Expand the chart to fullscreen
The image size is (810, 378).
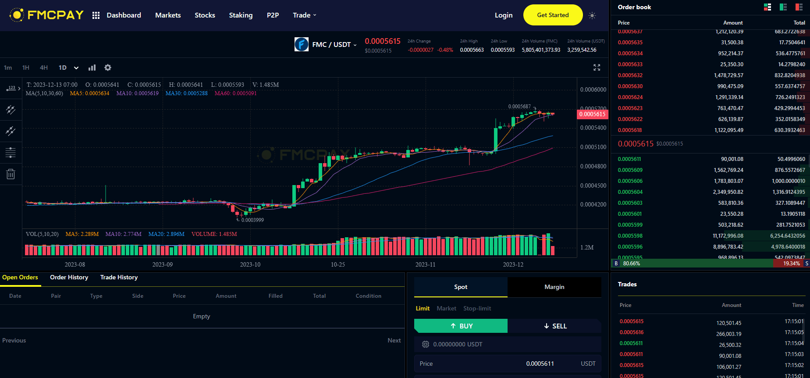click(x=597, y=68)
